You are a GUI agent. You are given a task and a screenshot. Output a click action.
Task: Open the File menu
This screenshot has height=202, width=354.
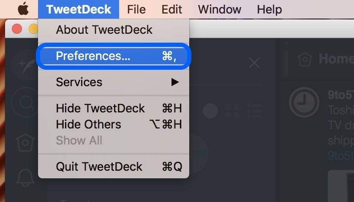(x=136, y=9)
